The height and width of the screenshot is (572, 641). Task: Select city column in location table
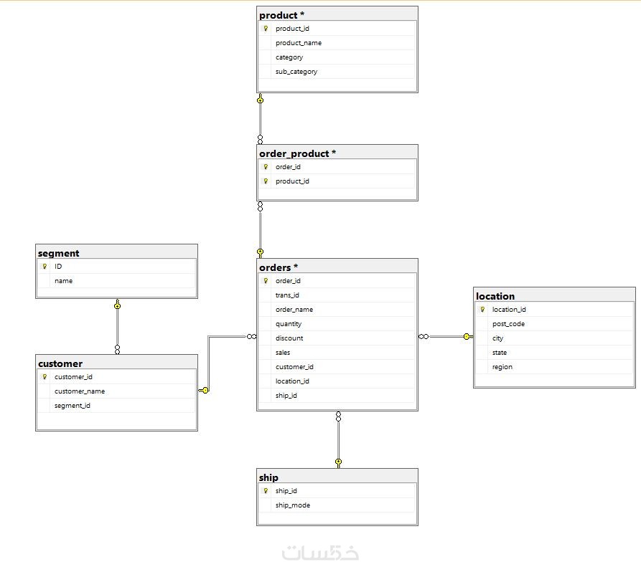pyautogui.click(x=554, y=338)
